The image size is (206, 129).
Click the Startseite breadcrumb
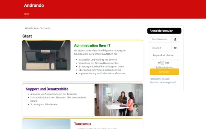point(45,28)
